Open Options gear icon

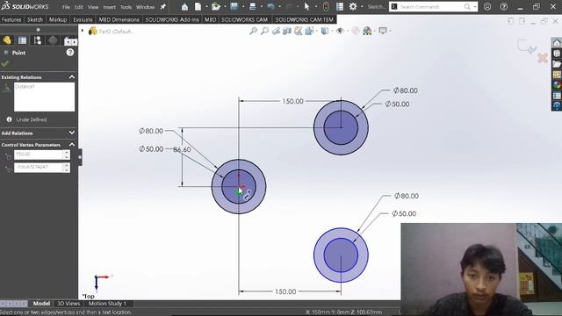pyautogui.click(x=353, y=7)
